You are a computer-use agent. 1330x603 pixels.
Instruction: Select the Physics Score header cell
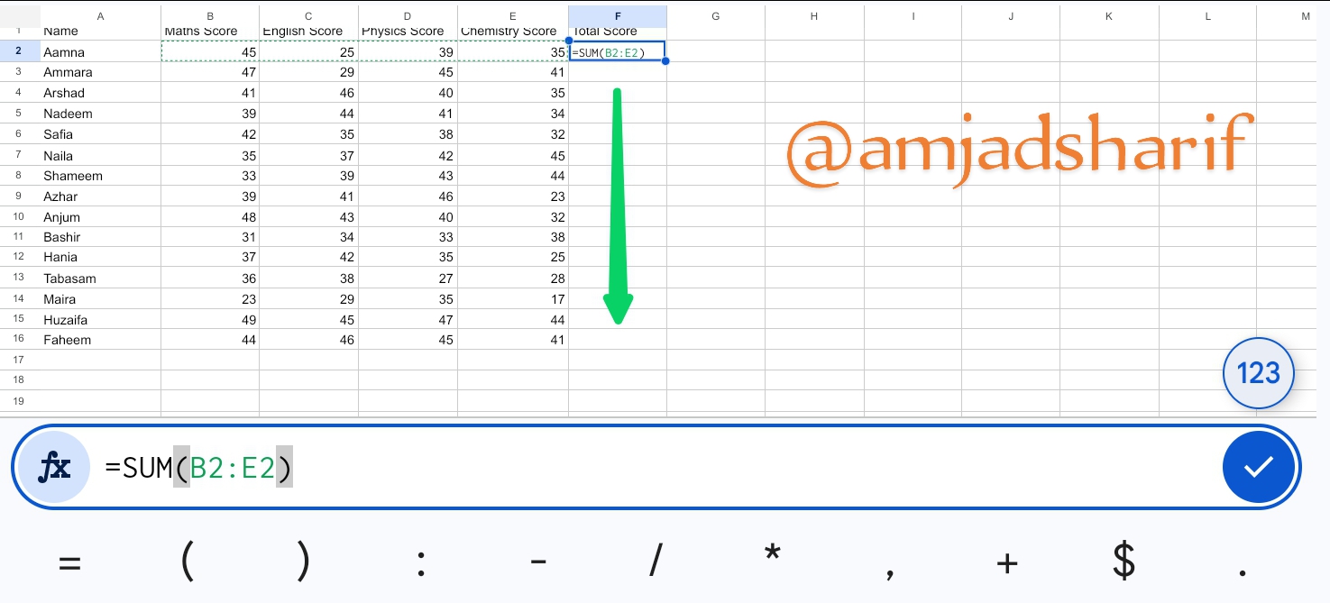[408, 33]
